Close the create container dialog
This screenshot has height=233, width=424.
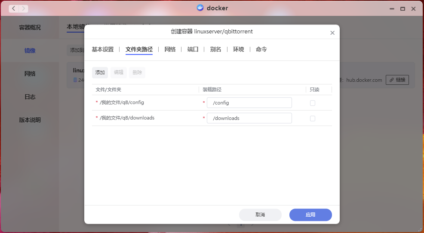[332, 33]
